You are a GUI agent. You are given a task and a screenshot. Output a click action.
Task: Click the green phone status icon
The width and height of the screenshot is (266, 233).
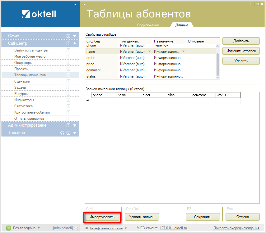pos(9,228)
